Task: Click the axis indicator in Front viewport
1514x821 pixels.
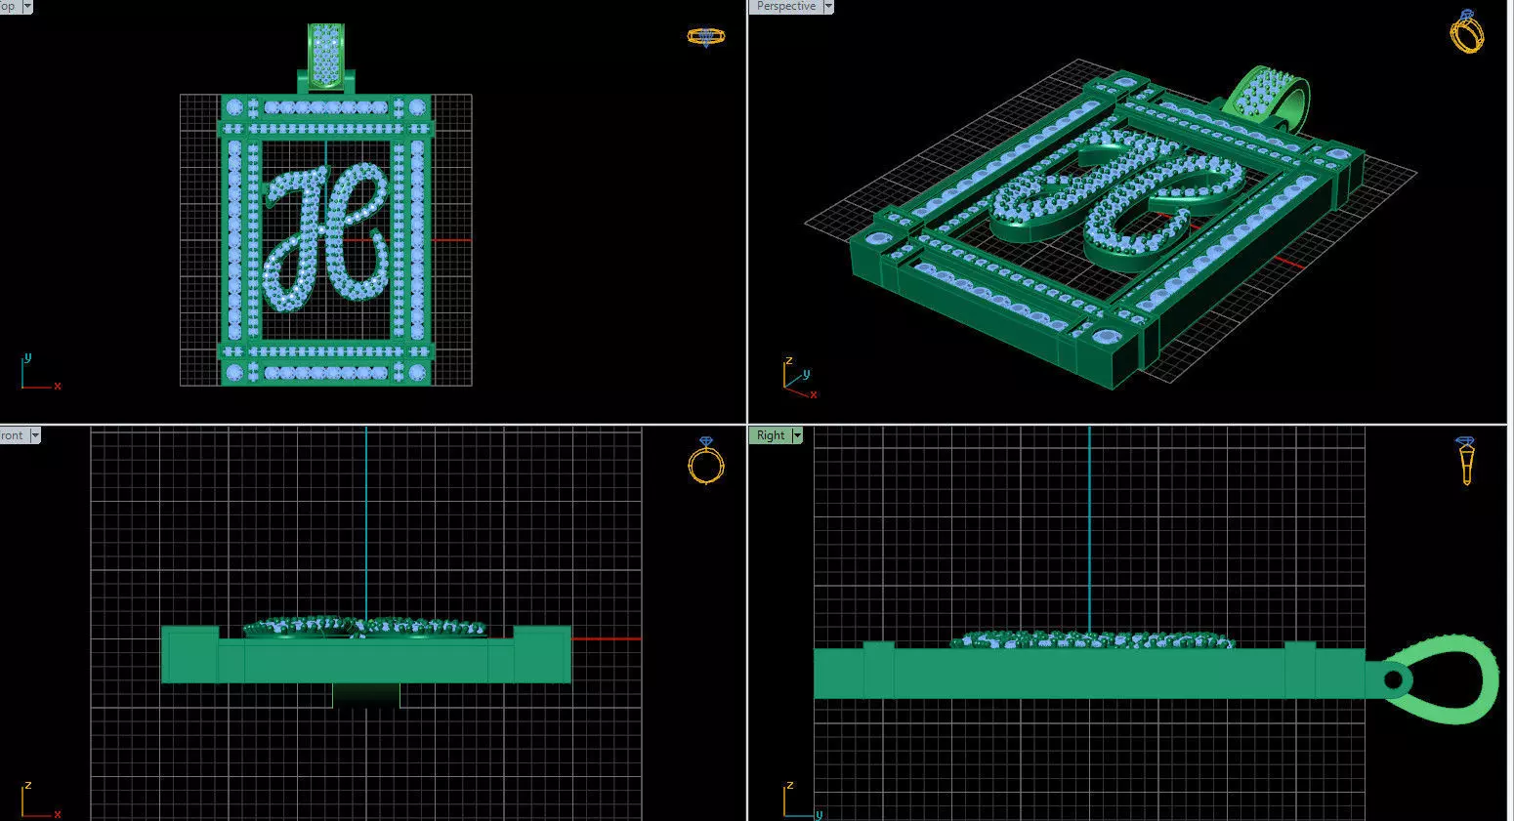Action: pyautogui.click(x=40, y=800)
